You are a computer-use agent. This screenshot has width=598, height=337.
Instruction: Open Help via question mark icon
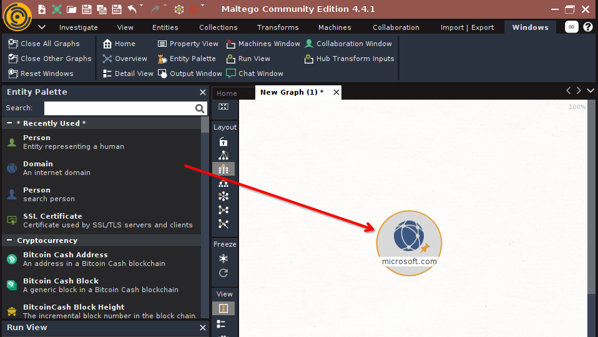tap(588, 27)
